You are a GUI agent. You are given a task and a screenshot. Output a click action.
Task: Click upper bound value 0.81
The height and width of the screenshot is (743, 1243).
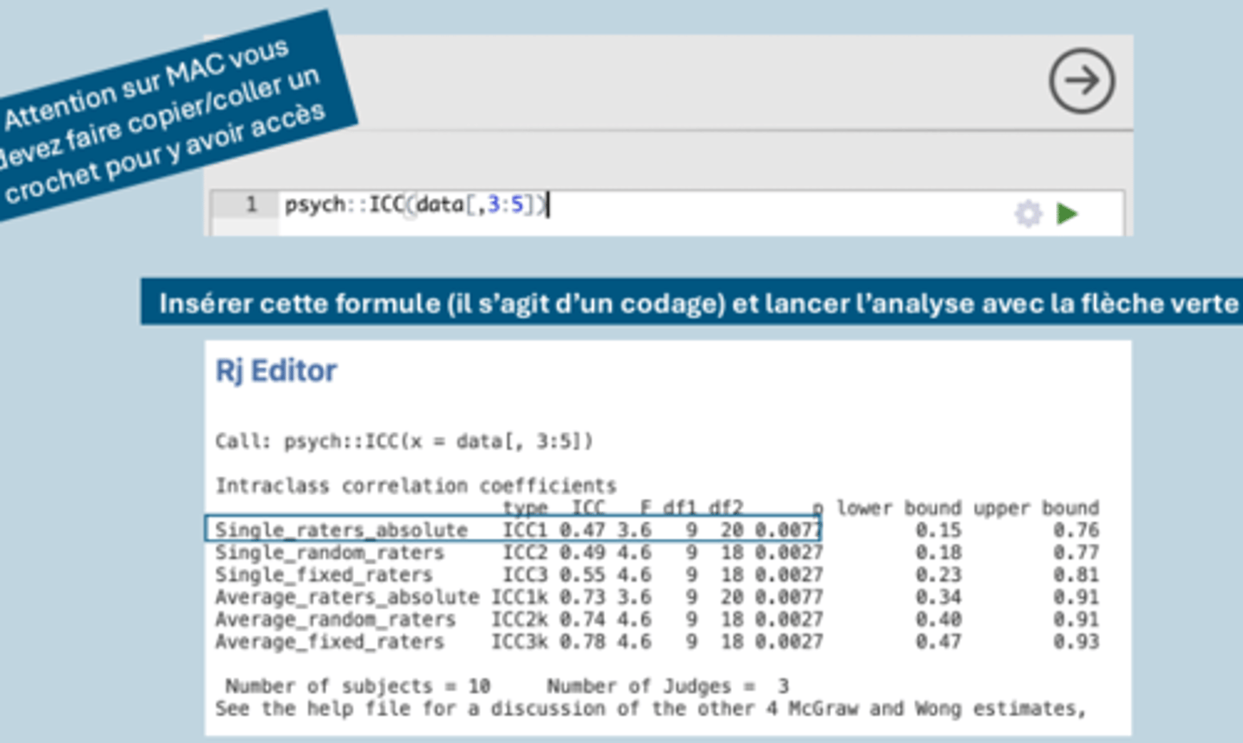click(x=1076, y=575)
